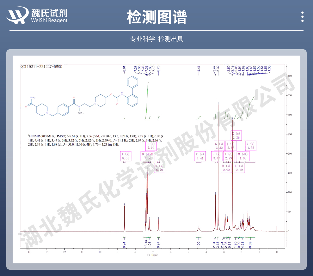The image size is (313, 276).
Task: Select peak label H (s) 2.92
Action: click(x=226, y=168)
